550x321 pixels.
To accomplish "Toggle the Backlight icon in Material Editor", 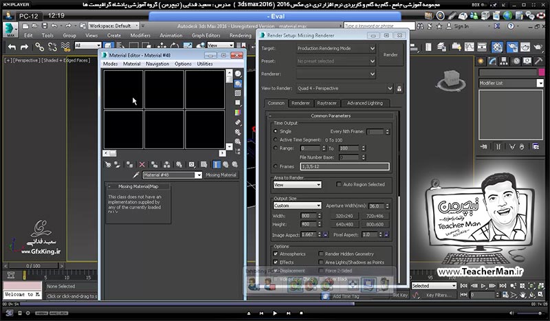I will [238, 83].
